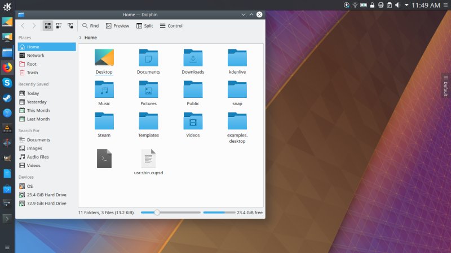This screenshot has height=253, width=451.
Task: Open Dolphin file manager from side panel
Action: tap(7, 52)
